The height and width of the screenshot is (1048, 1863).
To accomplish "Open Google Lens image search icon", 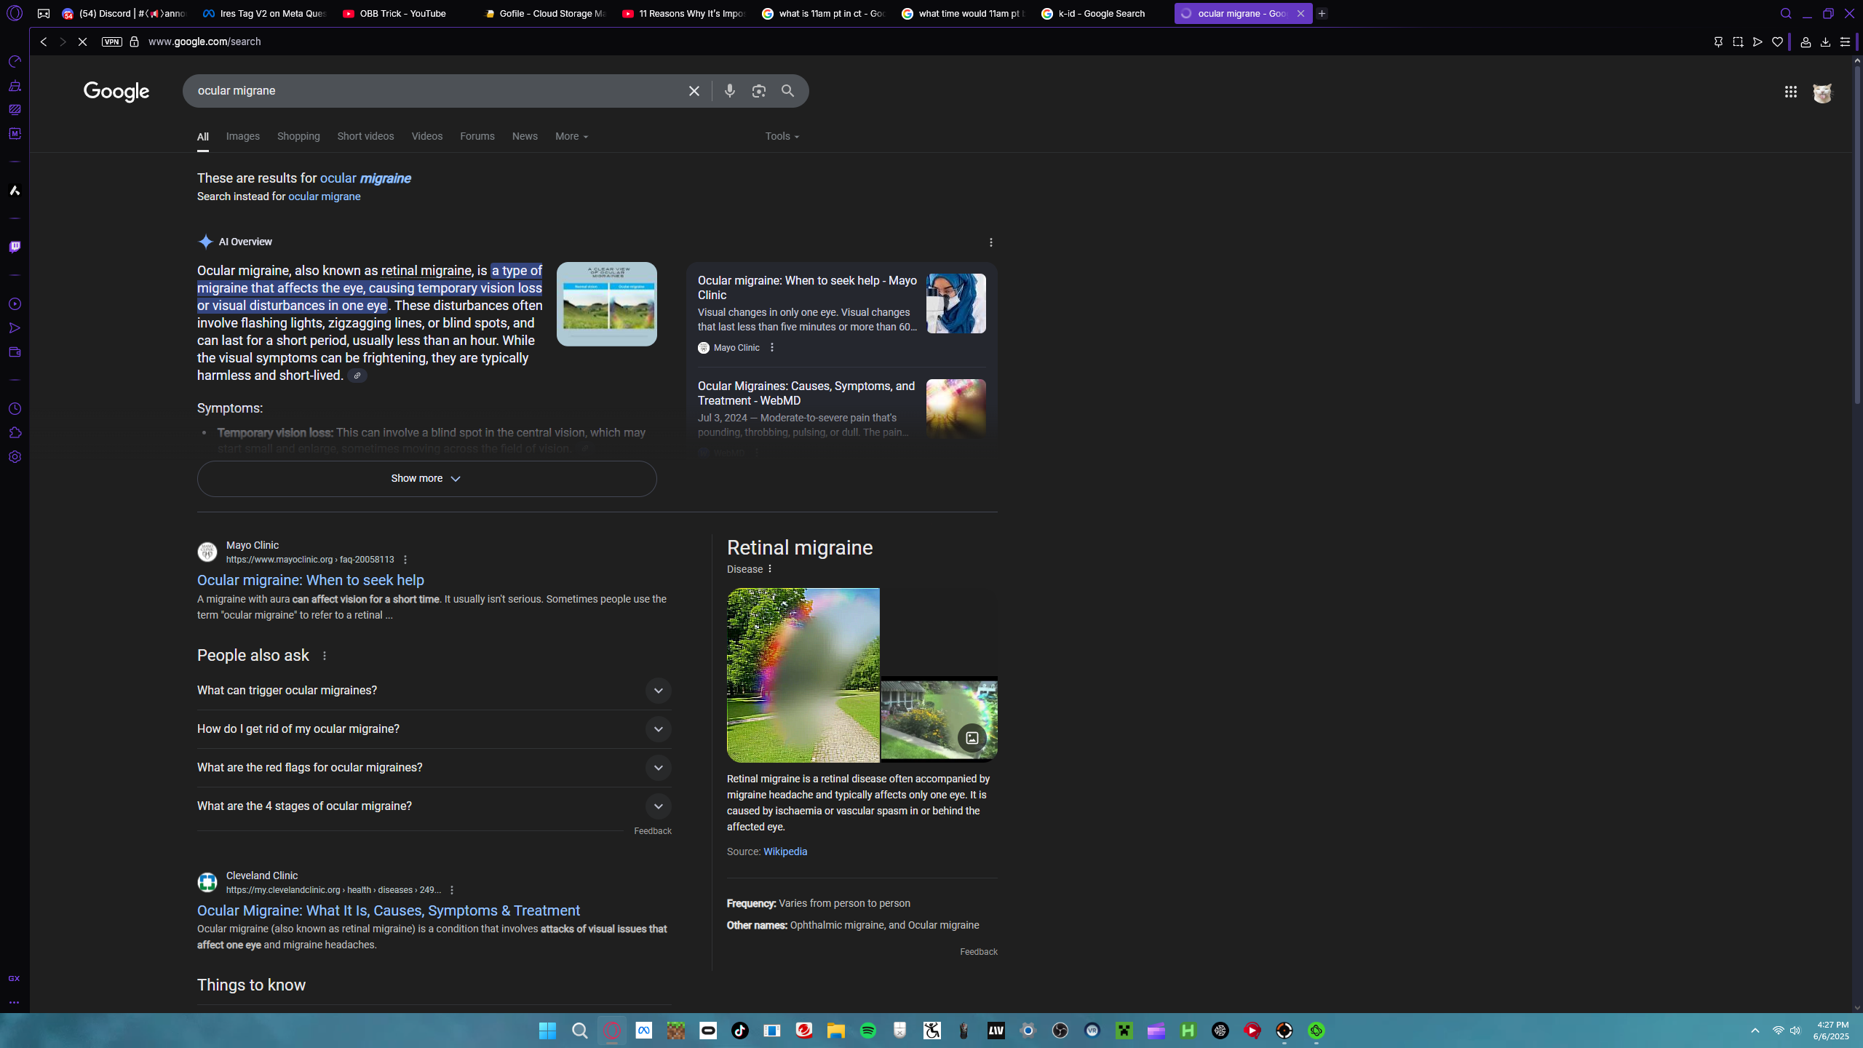I will 758,91.
